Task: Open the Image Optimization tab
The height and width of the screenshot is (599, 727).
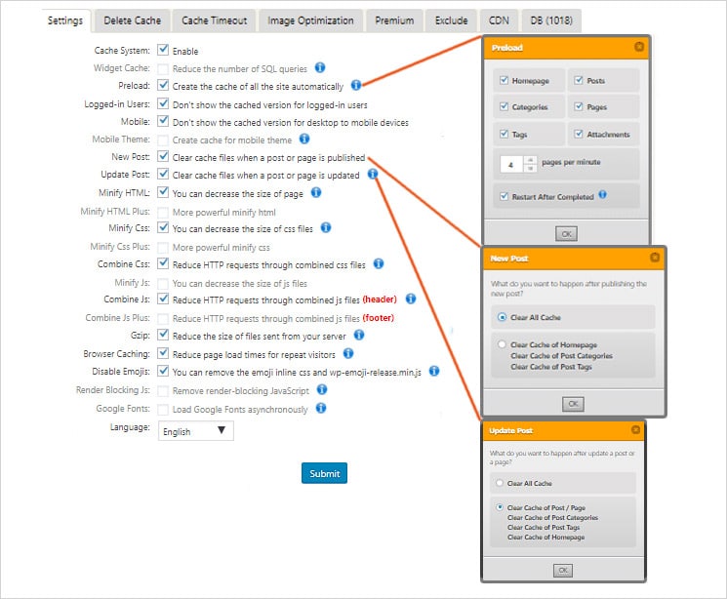Action: (310, 20)
